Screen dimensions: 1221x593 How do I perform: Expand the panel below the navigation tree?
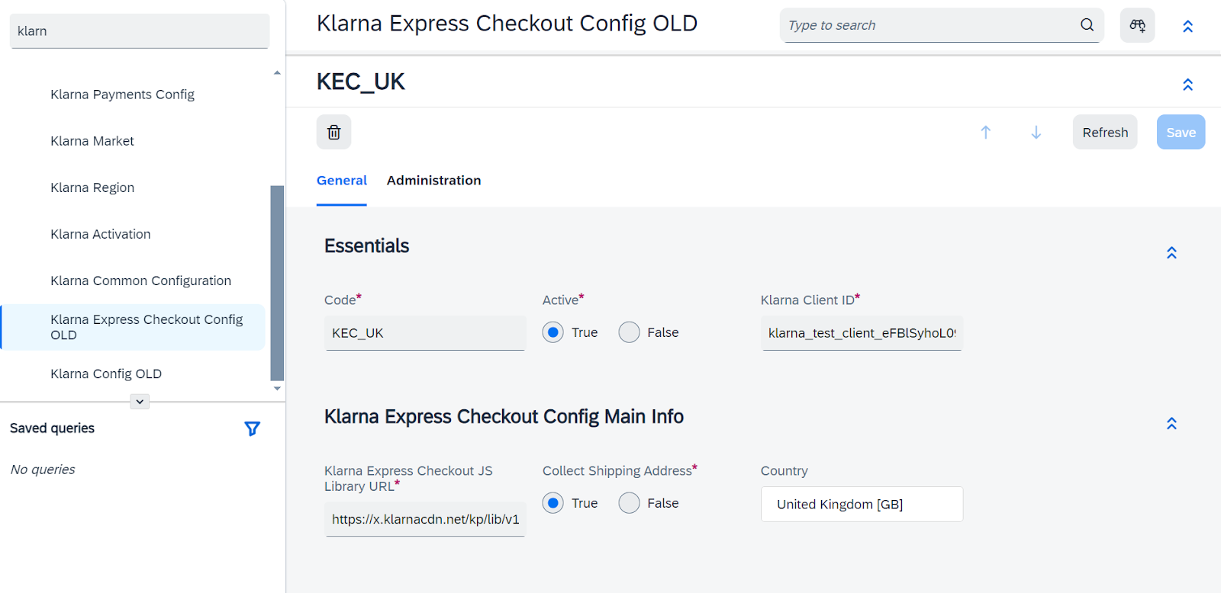coord(140,402)
